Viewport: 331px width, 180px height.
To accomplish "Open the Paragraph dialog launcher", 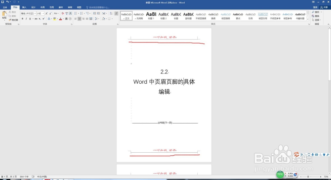I will point(118,24).
